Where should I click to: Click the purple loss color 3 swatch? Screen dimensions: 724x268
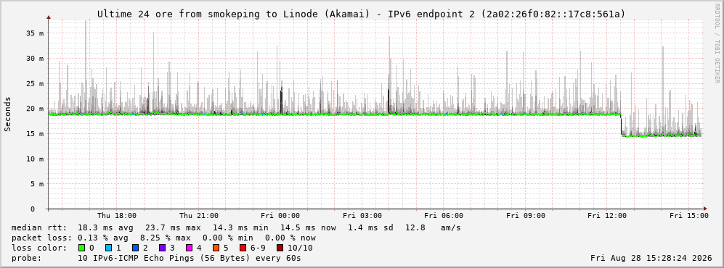coord(162,248)
